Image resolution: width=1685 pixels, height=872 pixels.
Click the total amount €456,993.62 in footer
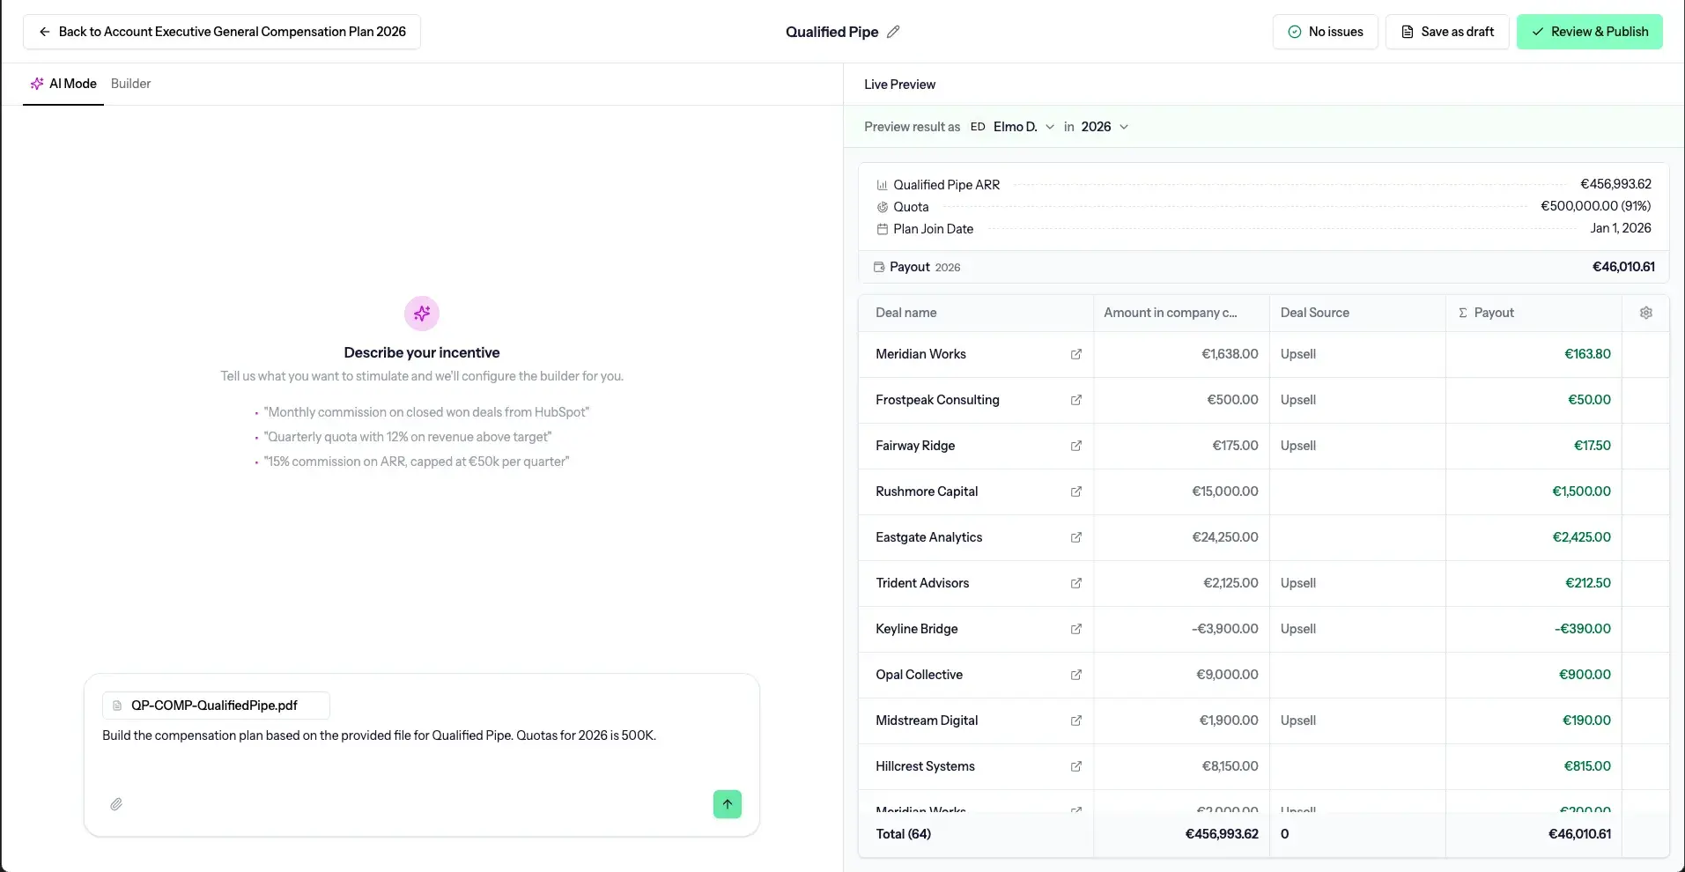pyautogui.click(x=1222, y=834)
